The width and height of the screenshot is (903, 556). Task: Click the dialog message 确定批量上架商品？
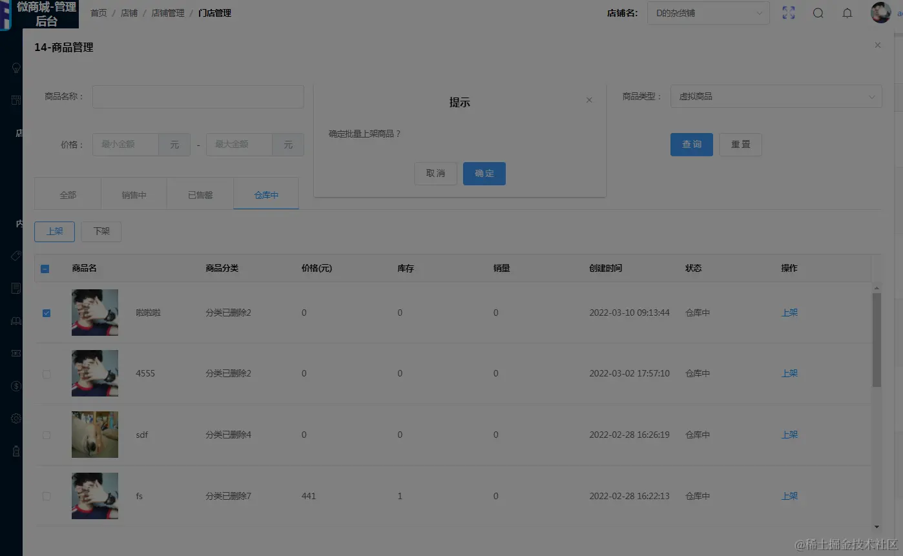click(365, 134)
